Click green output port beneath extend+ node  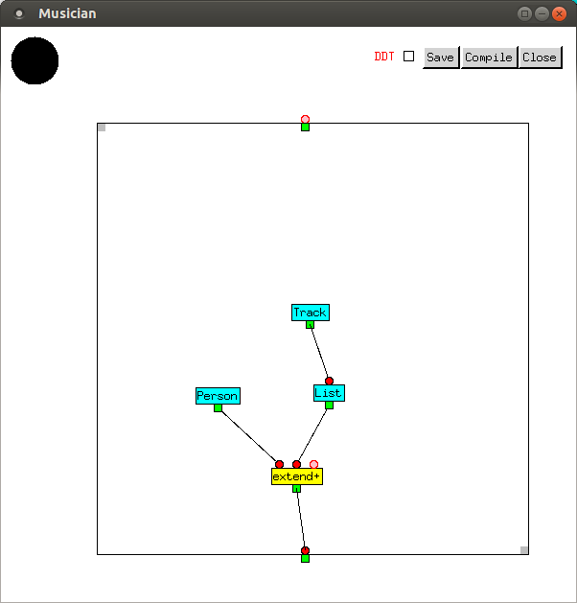(296, 489)
